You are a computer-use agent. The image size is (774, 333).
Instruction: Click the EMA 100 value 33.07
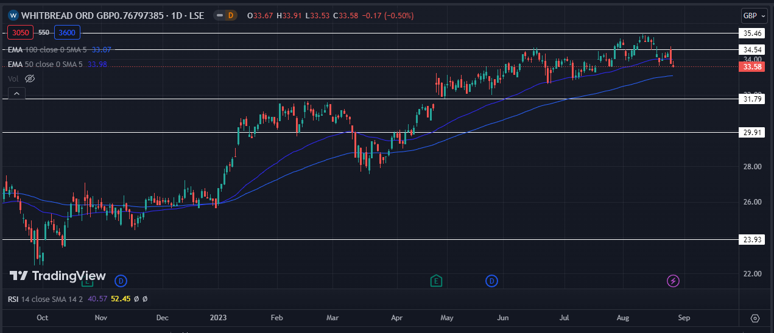[102, 50]
